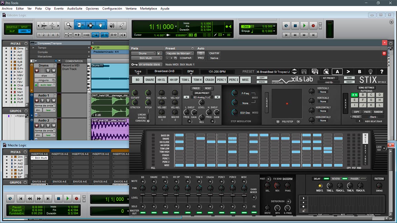The image size is (397, 223).
Task: Enable SPOT edit mode
Action: (24, 27)
